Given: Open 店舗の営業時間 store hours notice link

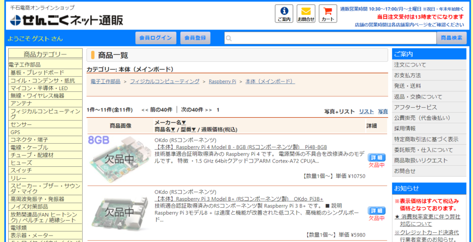Looking at the screenshot, I should coord(409,25).
